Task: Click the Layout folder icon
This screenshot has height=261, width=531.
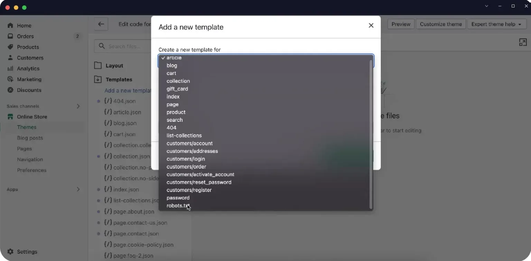Action: click(98, 66)
